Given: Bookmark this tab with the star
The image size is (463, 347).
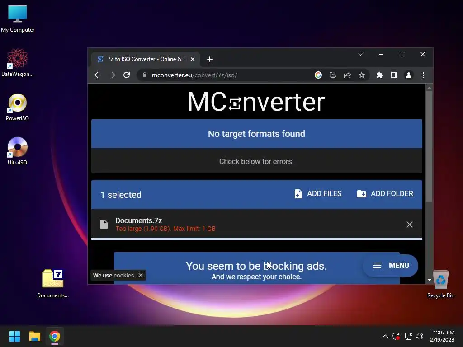Looking at the screenshot, I should pos(362,75).
